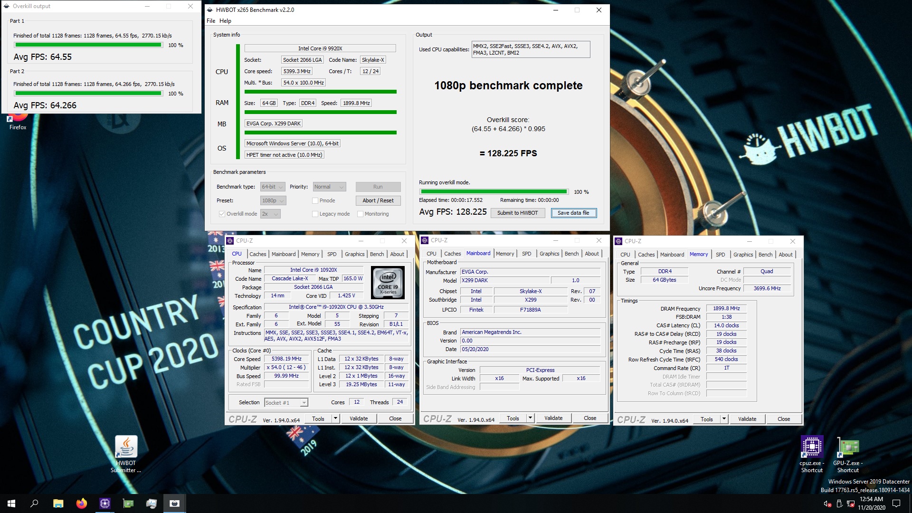912x513 pixels.
Task: Open the notification center icon
Action: (896, 503)
